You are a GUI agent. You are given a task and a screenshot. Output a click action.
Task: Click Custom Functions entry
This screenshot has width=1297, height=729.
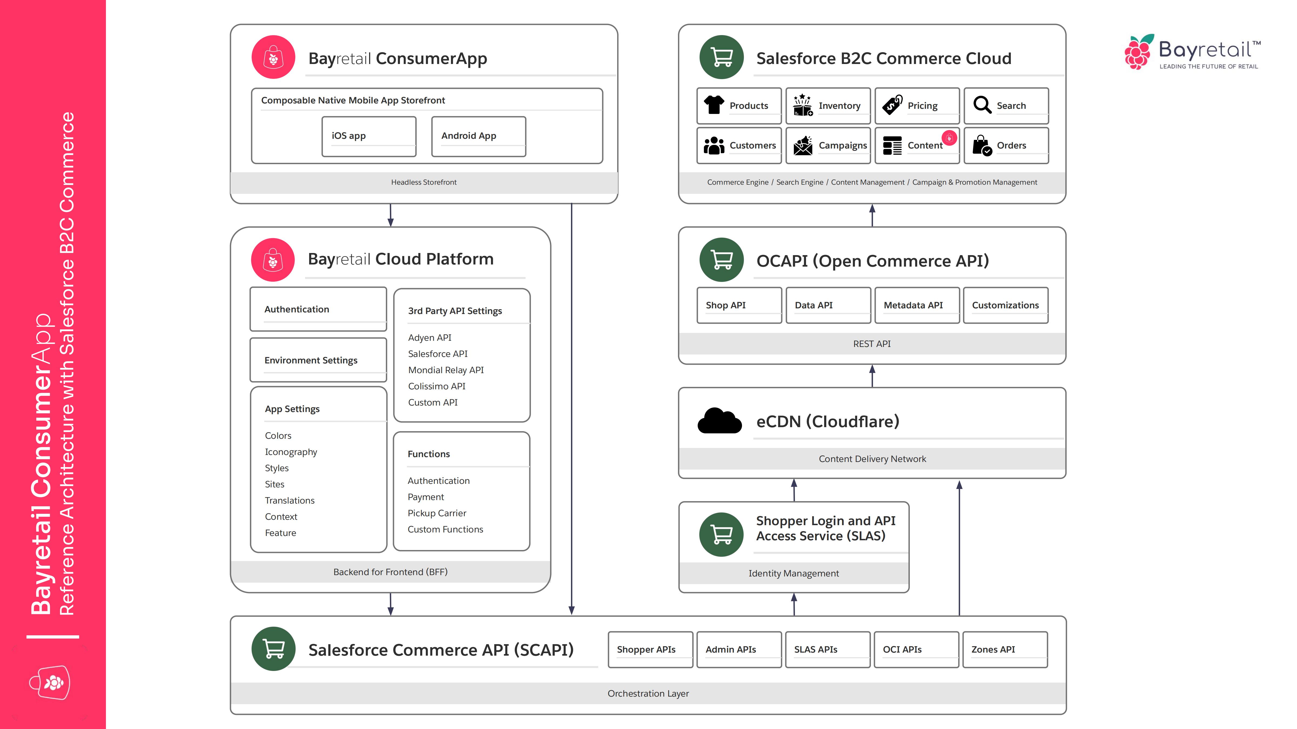pyautogui.click(x=445, y=529)
